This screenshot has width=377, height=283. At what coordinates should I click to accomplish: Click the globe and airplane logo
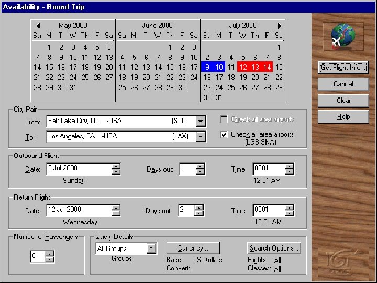[343, 37]
